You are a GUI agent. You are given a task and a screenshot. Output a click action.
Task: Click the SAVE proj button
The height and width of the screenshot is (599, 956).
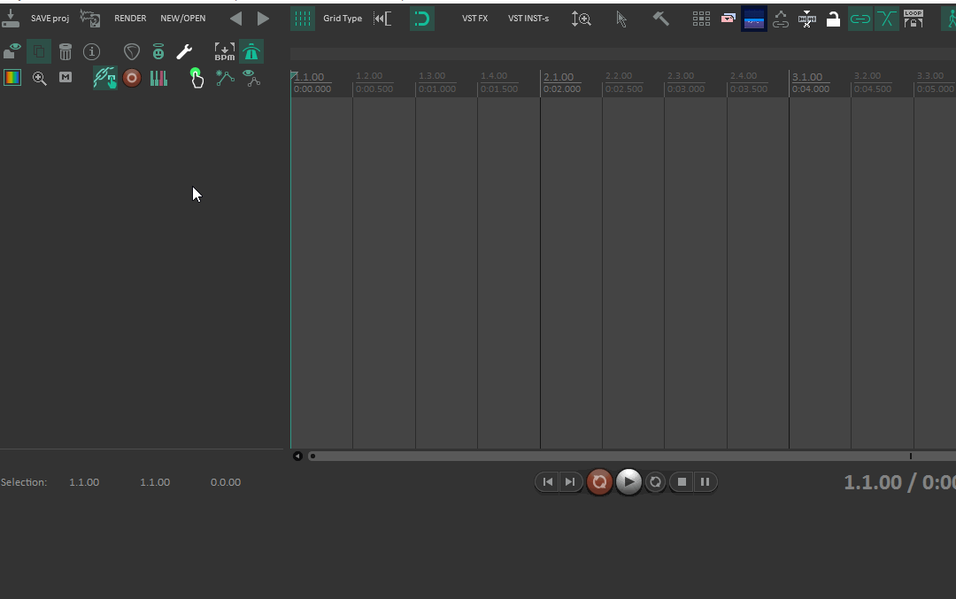(x=50, y=19)
